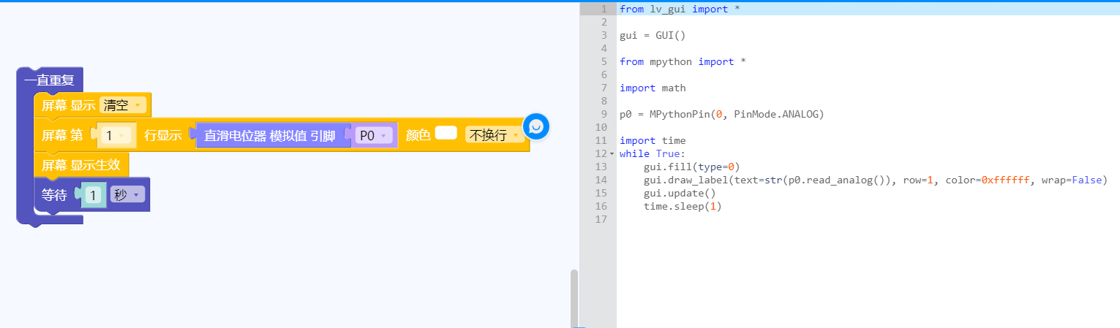Click the workspace vertical scrollbar thumb

pos(574,298)
